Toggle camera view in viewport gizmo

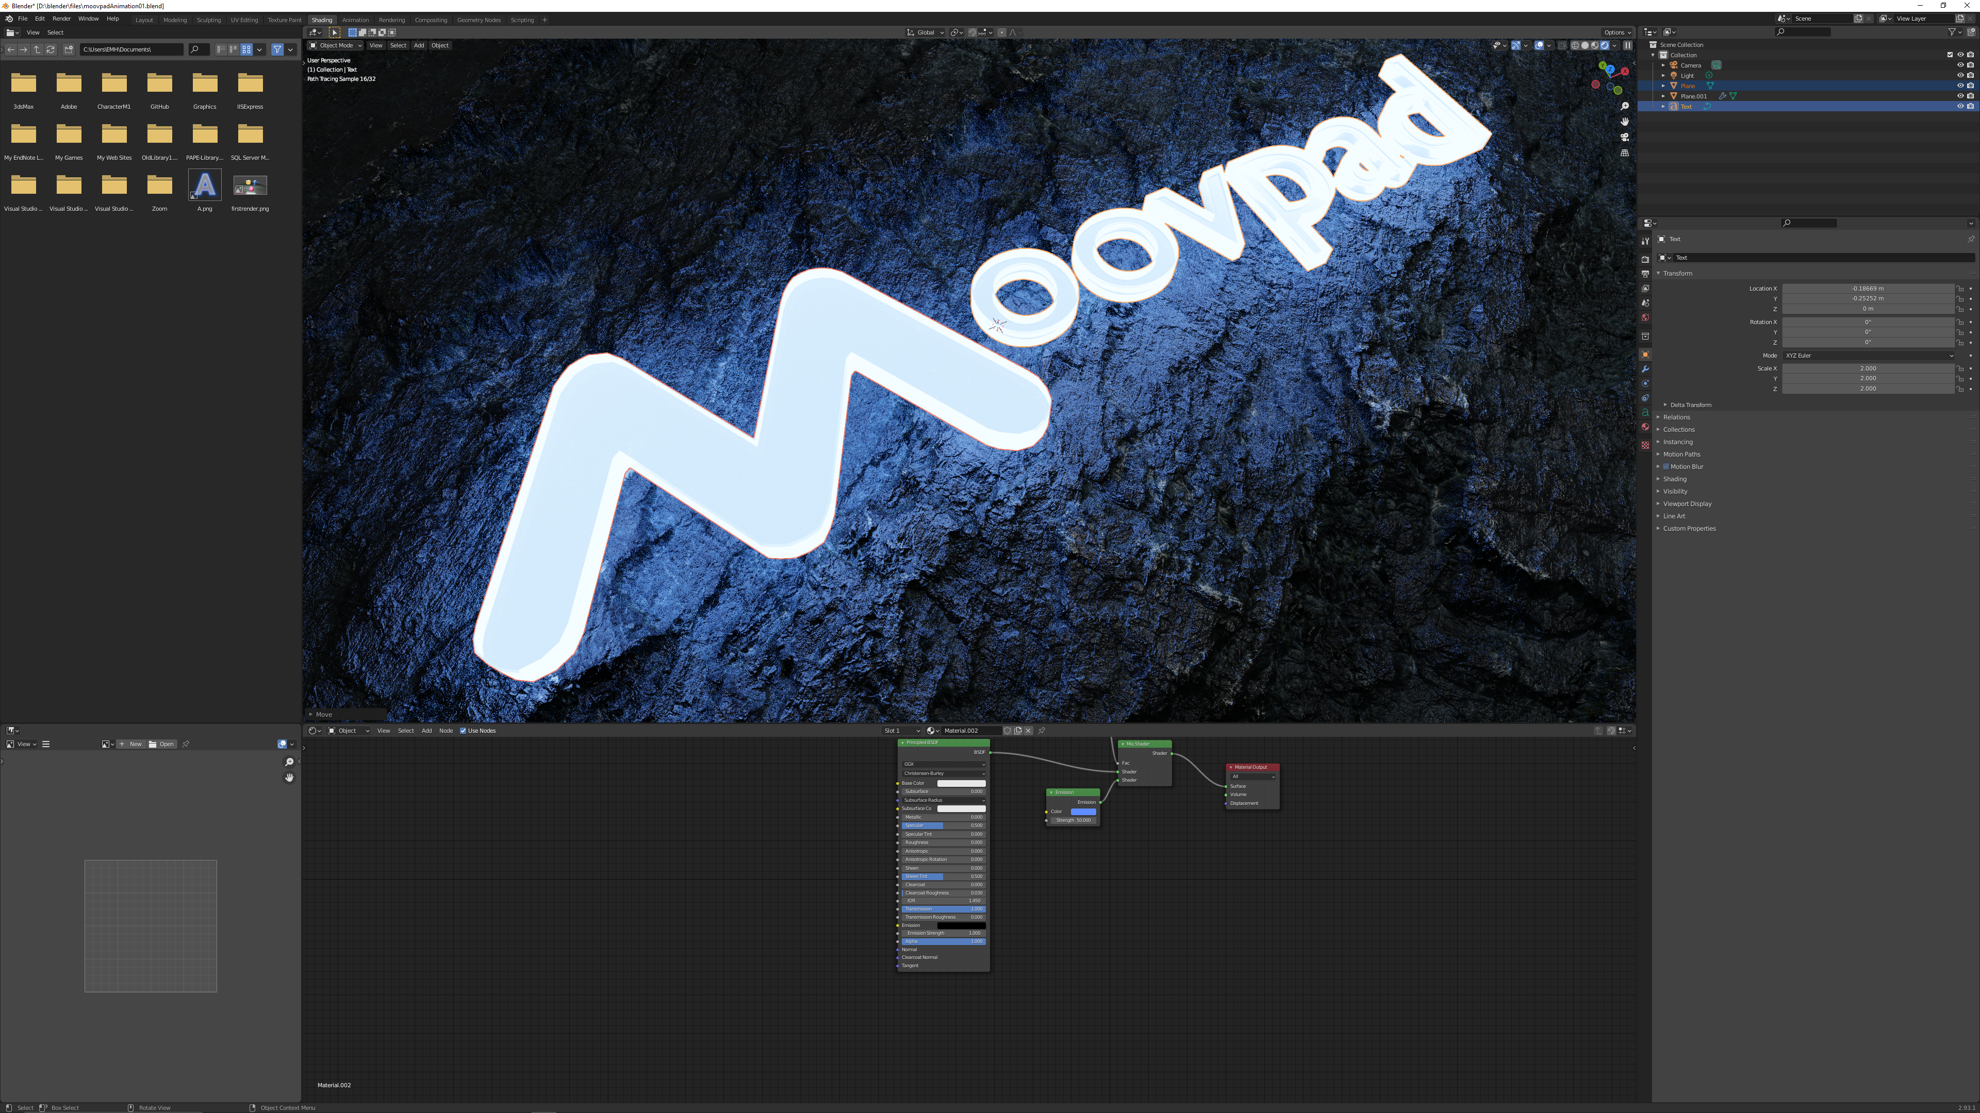coord(1624,137)
